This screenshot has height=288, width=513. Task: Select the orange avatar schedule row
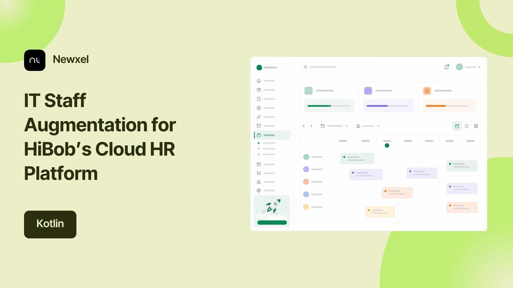tap(313, 182)
